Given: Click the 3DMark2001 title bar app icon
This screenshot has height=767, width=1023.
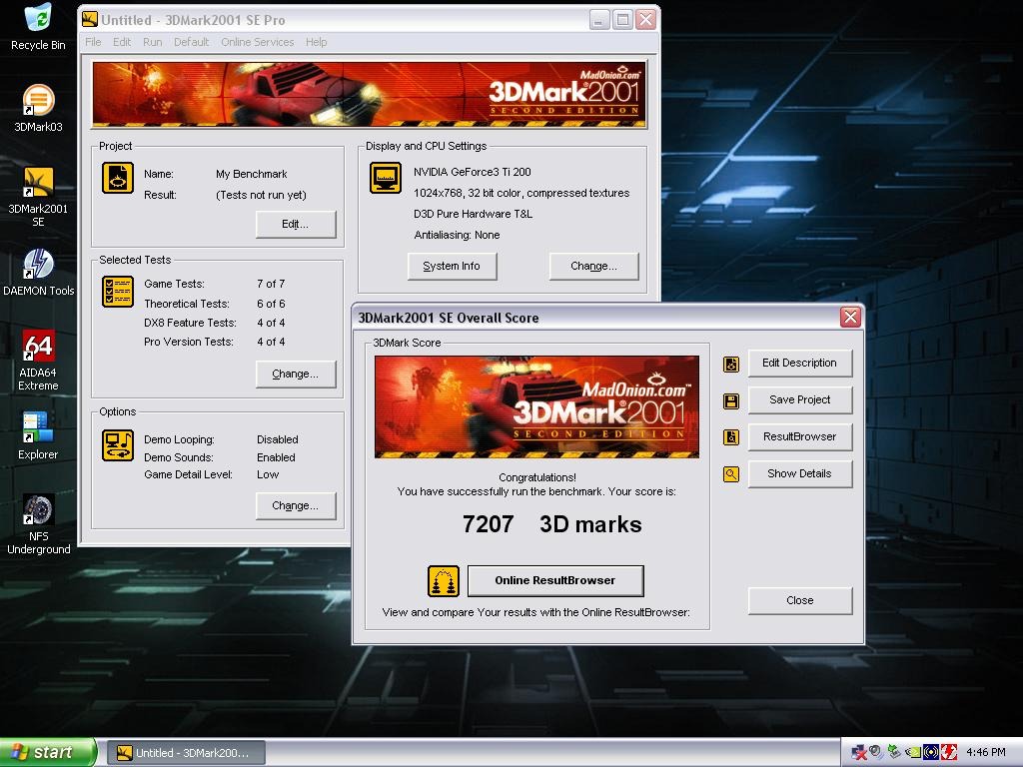Looking at the screenshot, I should (x=89, y=20).
